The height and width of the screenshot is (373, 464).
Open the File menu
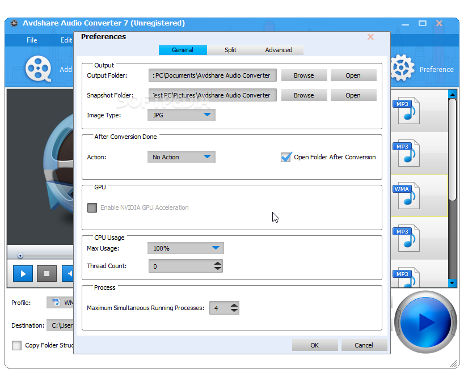(x=32, y=40)
